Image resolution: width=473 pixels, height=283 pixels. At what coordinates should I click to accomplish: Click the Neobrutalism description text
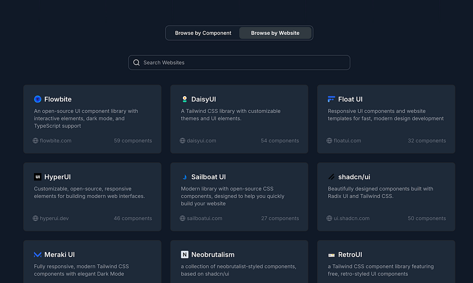tap(238, 270)
